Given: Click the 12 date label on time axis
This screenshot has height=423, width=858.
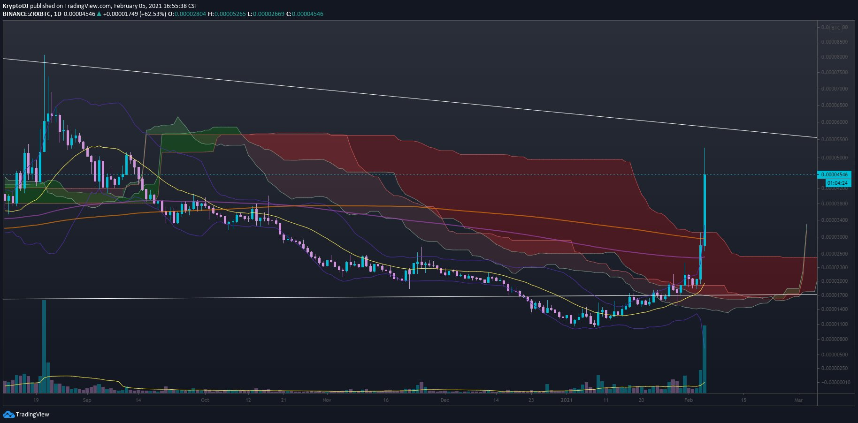Looking at the screenshot, I should (248, 400).
